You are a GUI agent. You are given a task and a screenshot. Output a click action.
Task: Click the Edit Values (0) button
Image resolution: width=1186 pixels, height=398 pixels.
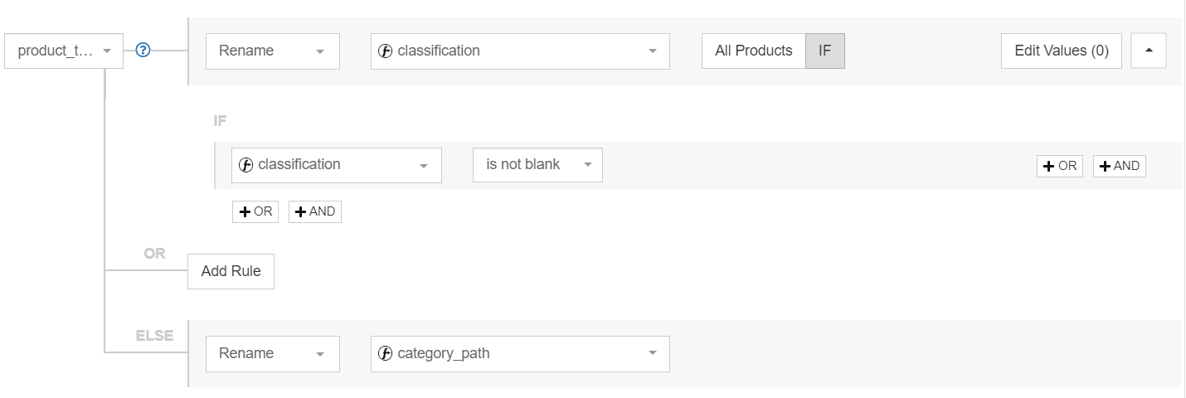point(1062,51)
